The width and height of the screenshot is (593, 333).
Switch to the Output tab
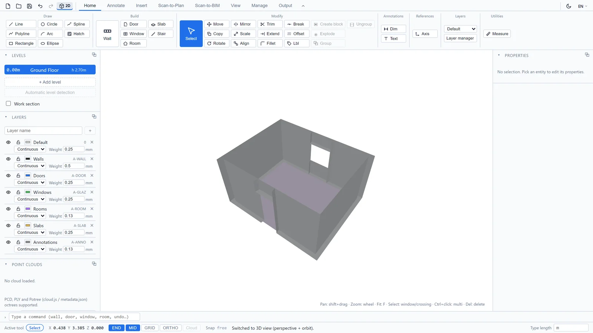click(x=285, y=6)
